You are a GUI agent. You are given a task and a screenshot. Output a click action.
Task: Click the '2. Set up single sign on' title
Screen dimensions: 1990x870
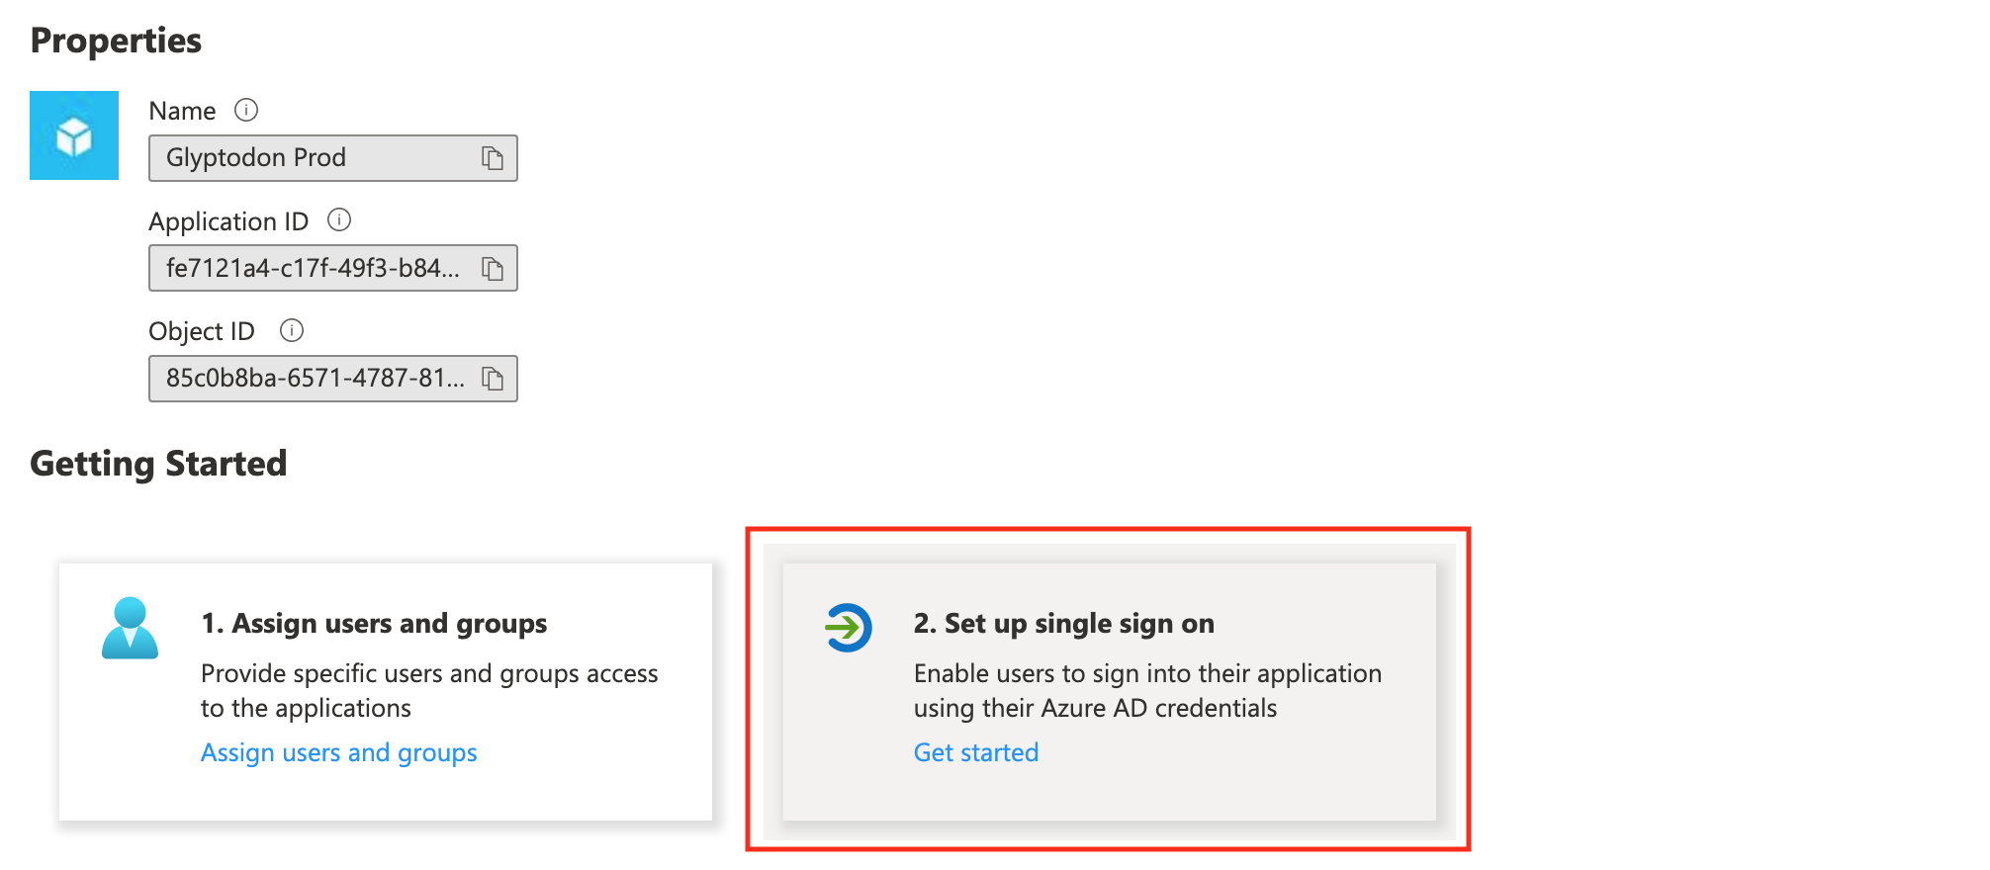tap(1063, 624)
